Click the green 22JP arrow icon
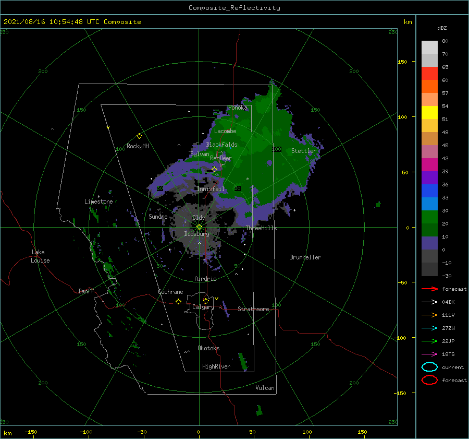 (x=429, y=341)
